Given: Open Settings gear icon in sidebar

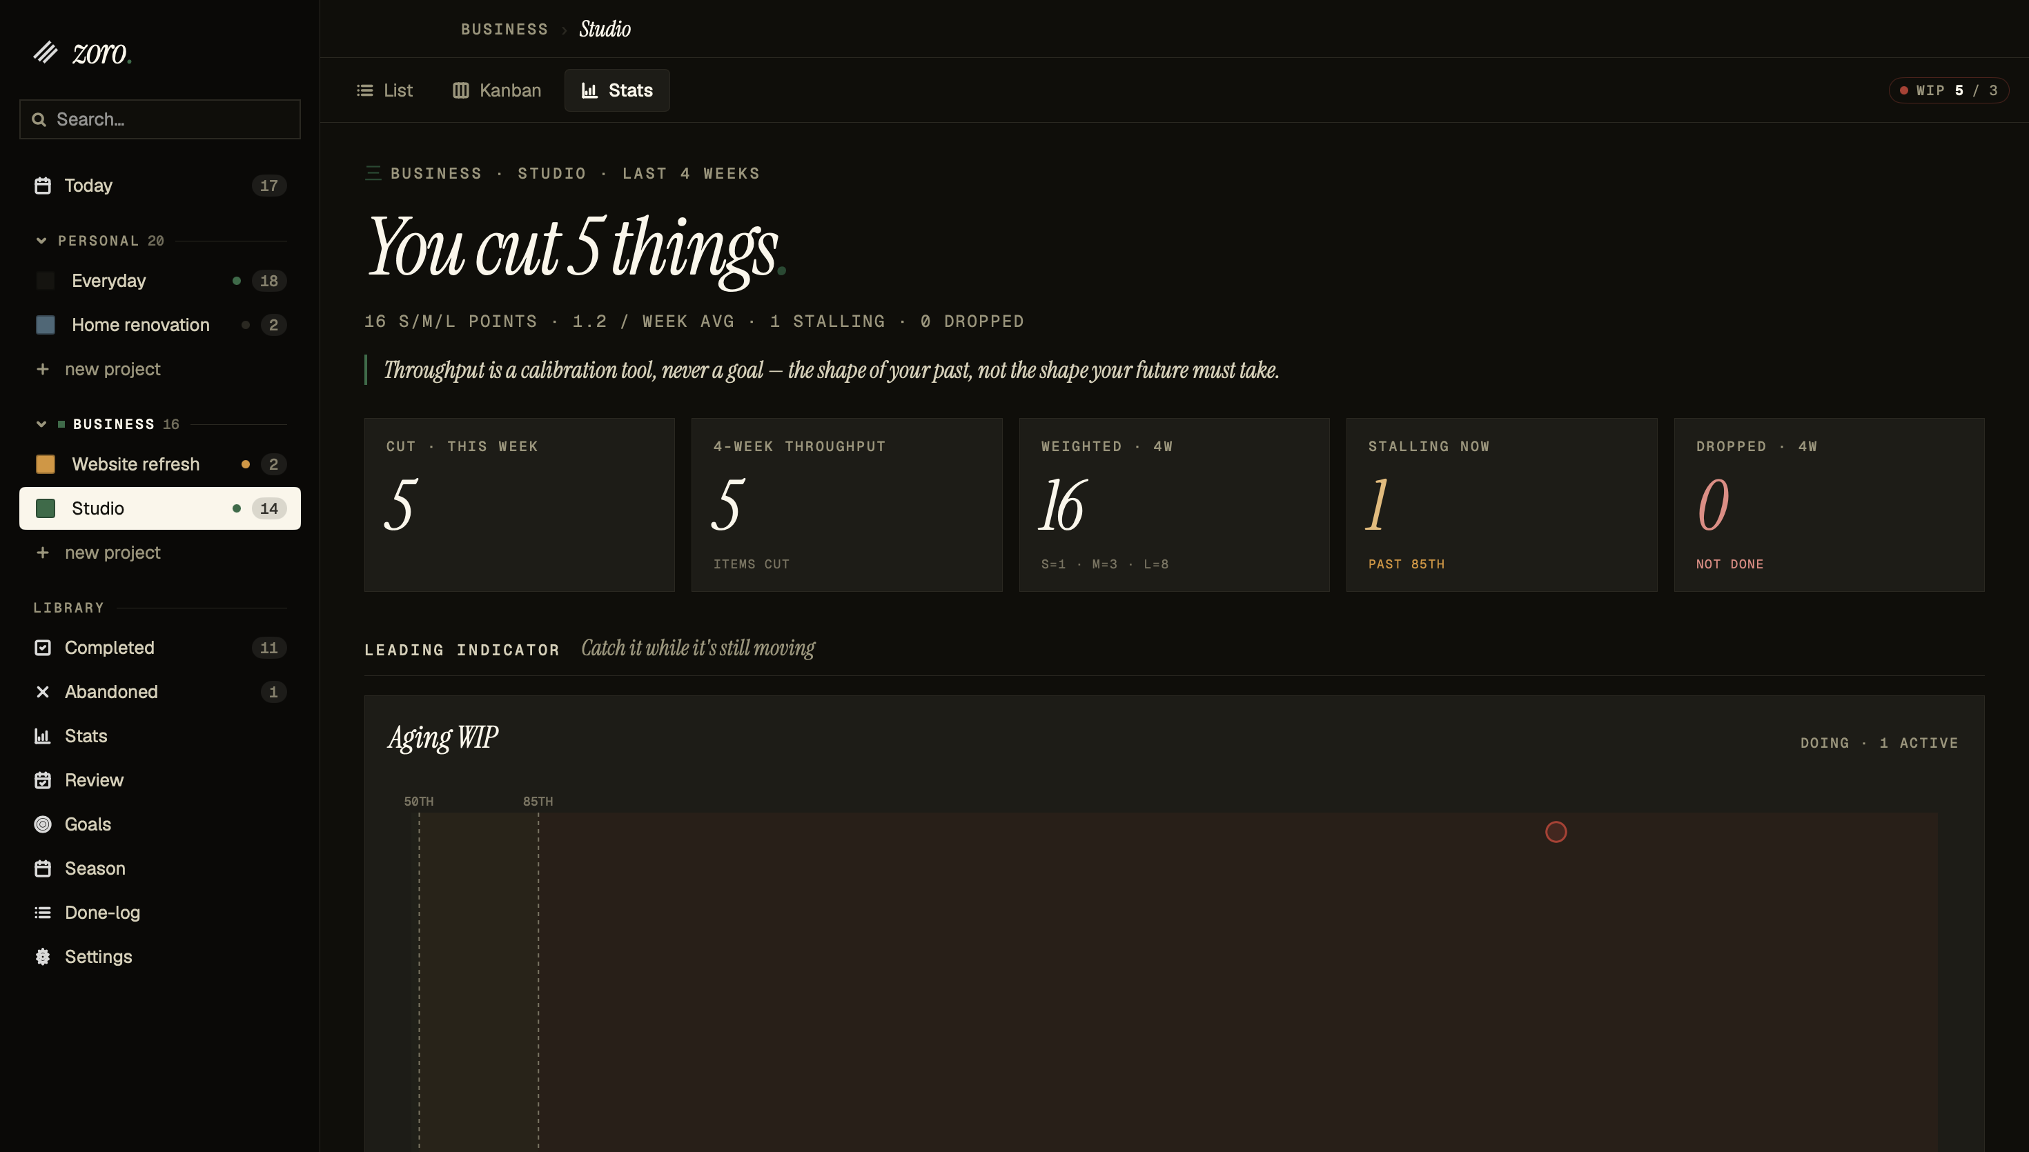Looking at the screenshot, I should [43, 957].
